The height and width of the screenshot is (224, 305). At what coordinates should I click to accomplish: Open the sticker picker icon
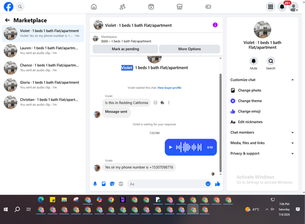pyautogui.click(x=112, y=184)
